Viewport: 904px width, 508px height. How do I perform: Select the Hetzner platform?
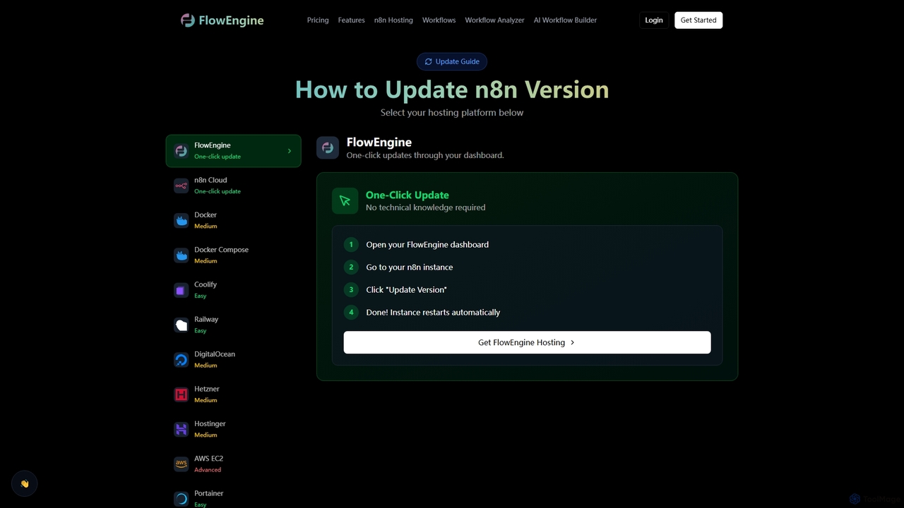233,394
